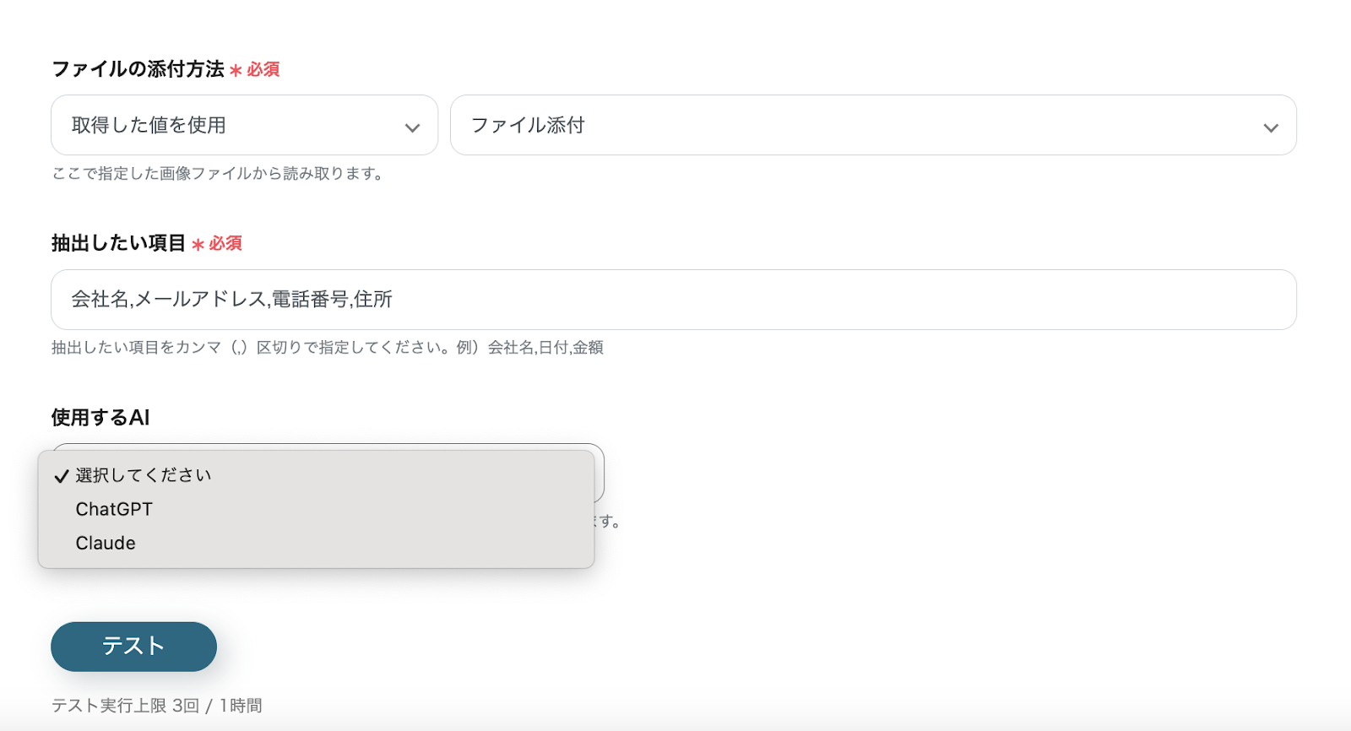Click the hint ここで指定した画像ファイルから読み取ります

218,174
